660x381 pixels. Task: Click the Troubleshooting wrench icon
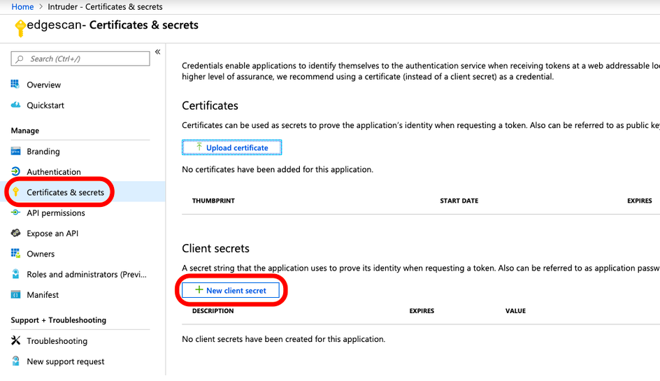click(15, 340)
